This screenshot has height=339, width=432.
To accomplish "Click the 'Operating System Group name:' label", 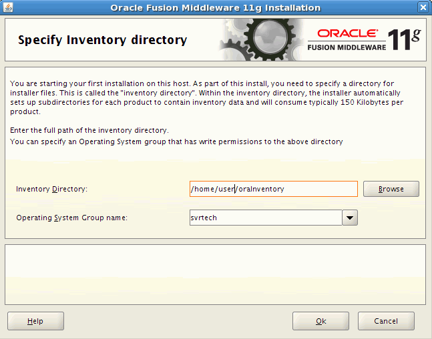I will tap(71, 218).
